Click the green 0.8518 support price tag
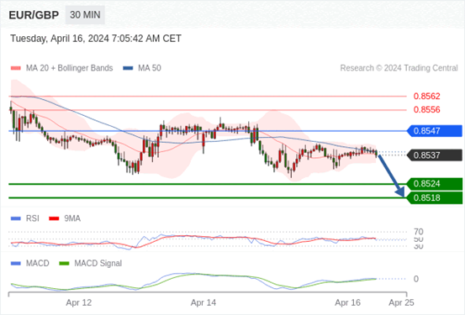 [434, 197]
